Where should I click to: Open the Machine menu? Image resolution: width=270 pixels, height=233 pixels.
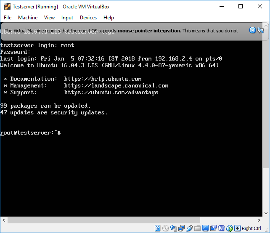tap(28, 18)
